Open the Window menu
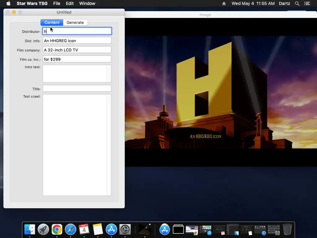The height and width of the screenshot is (238, 317). coord(87,3)
